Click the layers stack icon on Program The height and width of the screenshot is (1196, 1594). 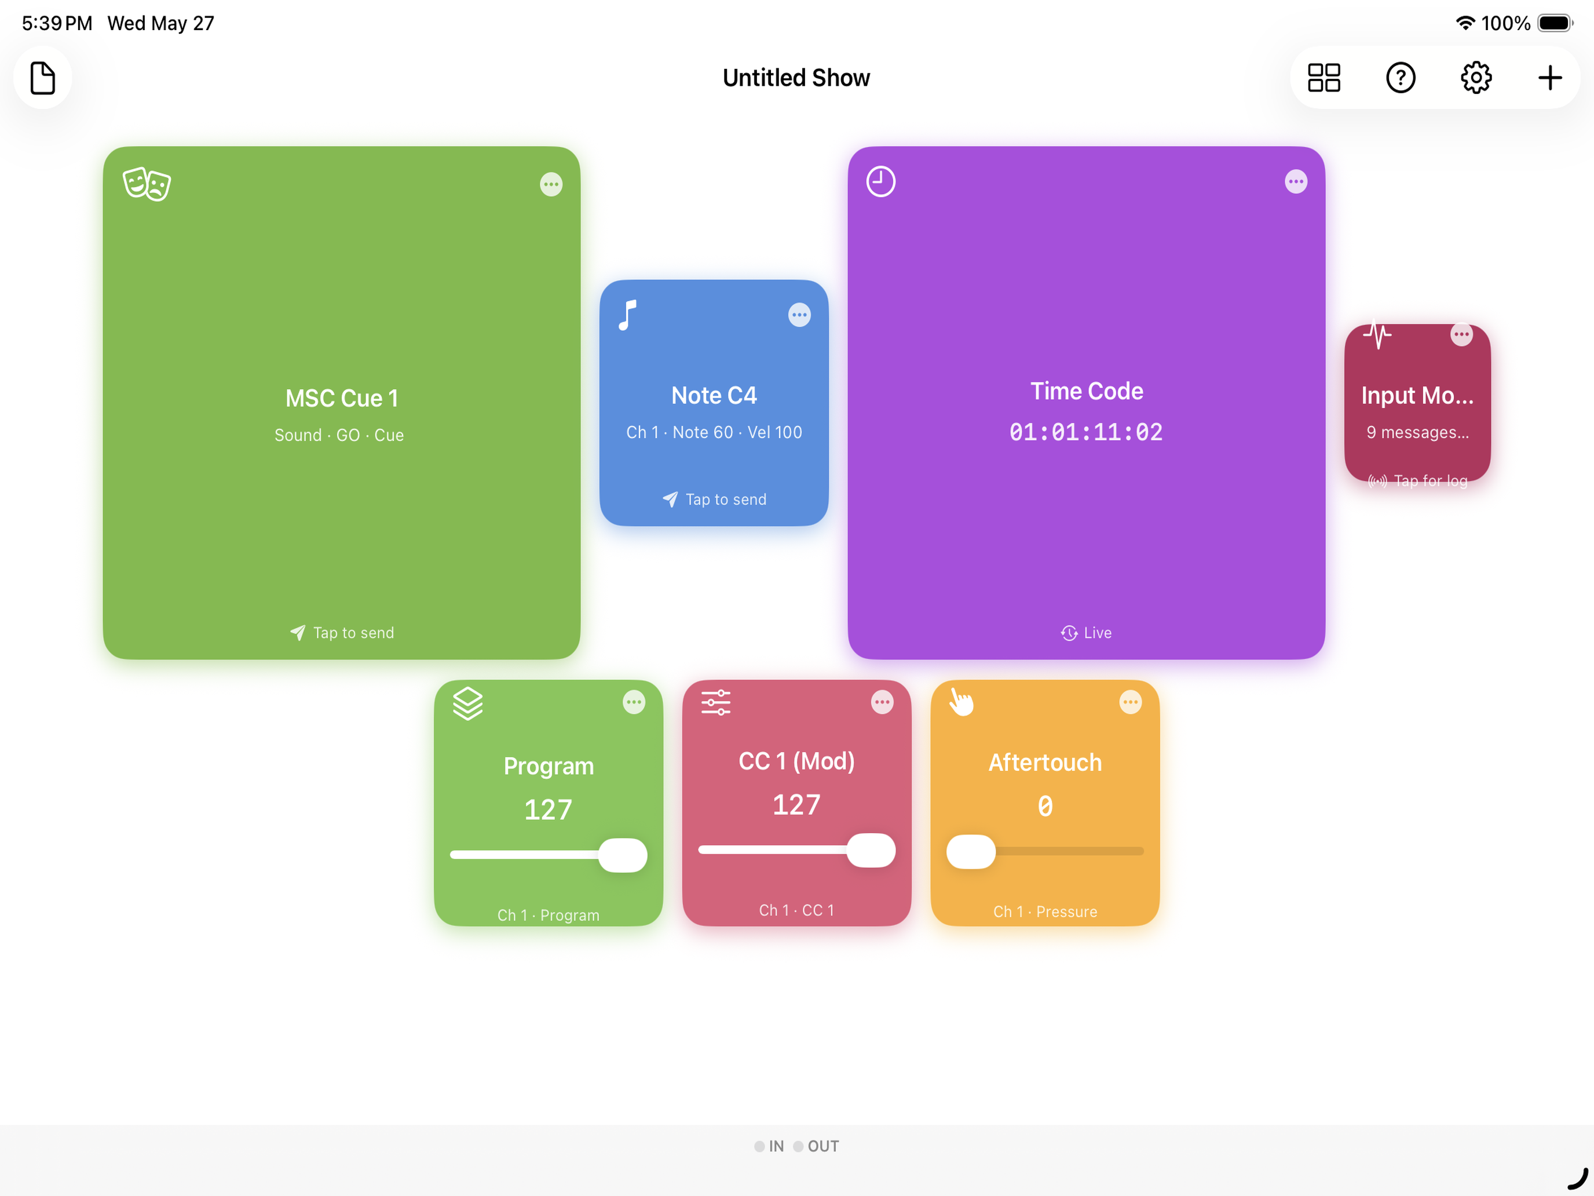click(x=467, y=703)
